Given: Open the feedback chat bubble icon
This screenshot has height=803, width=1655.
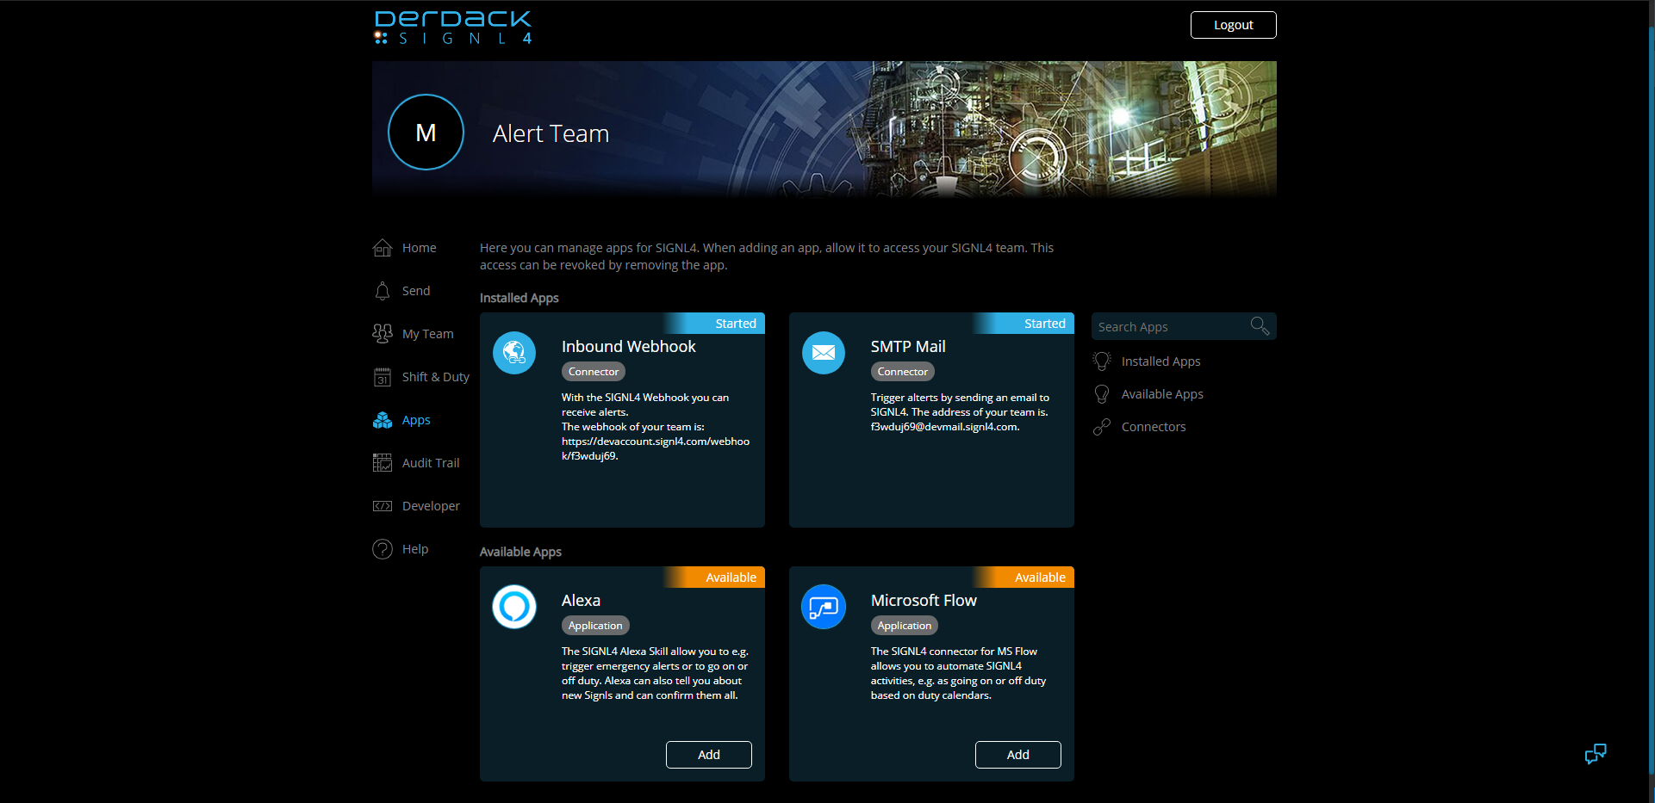Looking at the screenshot, I should point(1596,754).
